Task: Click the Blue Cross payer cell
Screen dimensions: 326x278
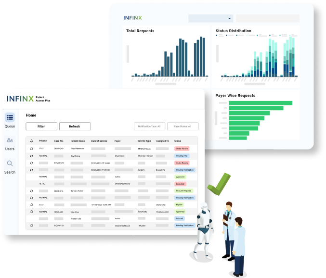Action: coord(120,156)
